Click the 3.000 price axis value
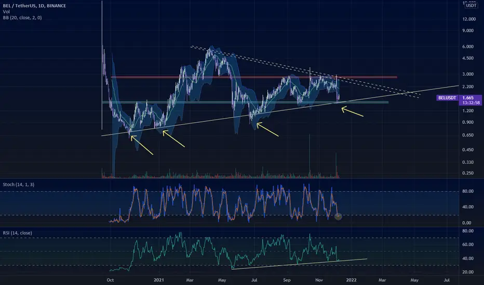This screenshot has height=285, width=484. 468,74
